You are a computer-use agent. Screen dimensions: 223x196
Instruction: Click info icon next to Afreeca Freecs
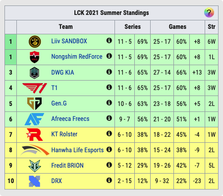point(109,118)
